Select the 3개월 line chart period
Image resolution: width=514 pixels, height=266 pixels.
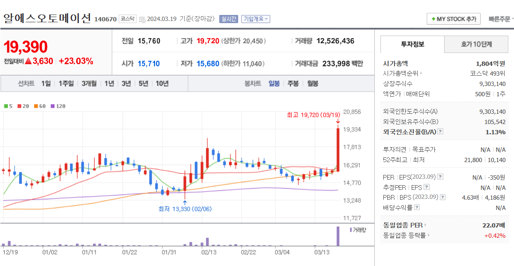click(89, 83)
